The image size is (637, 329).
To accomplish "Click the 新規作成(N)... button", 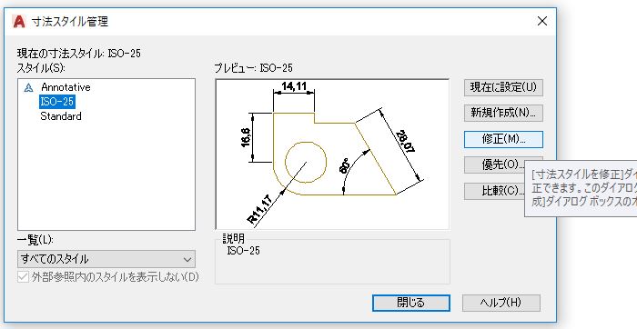I will [503, 113].
